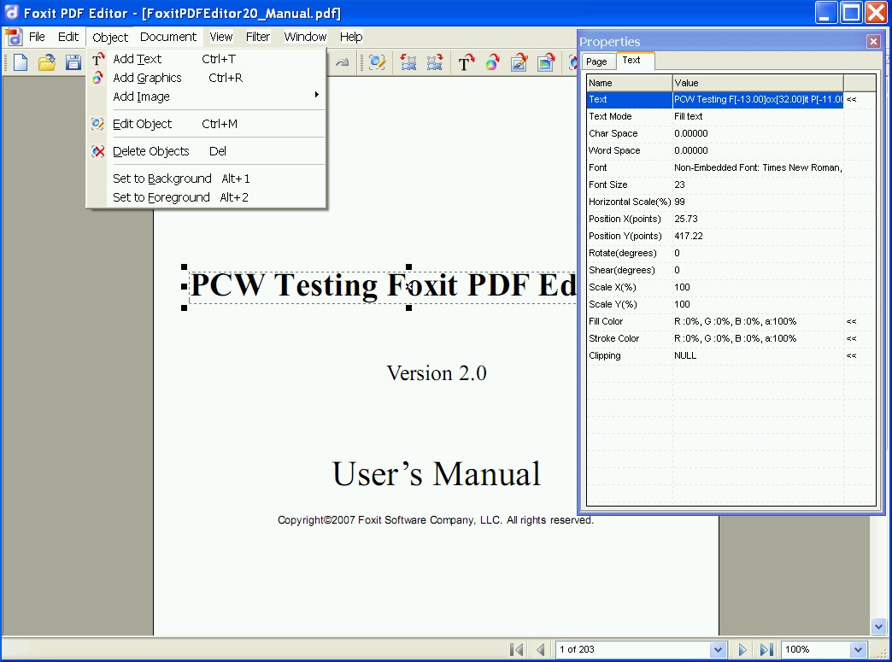
Task: Expand the Add Image submenu
Action: [316, 97]
